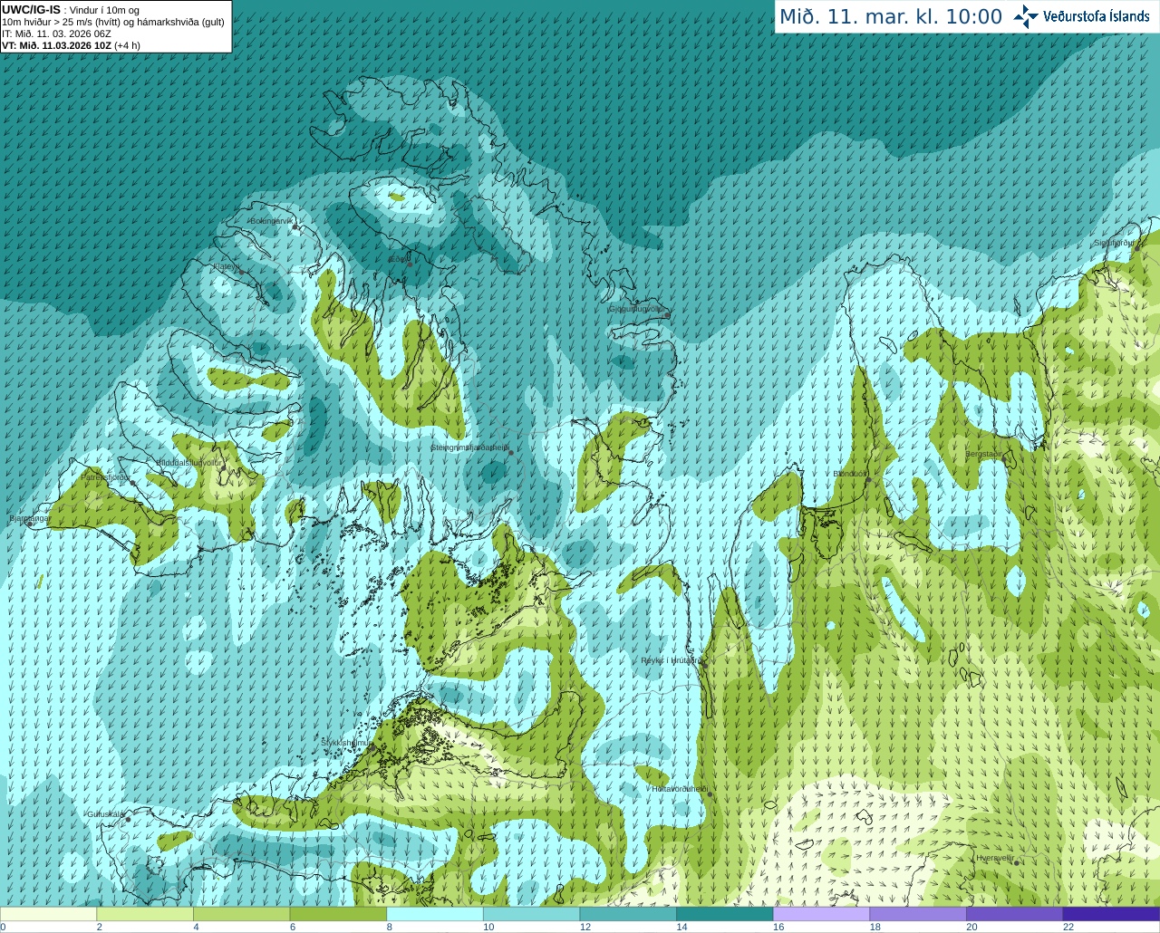Pick the 0–2 m/s pale yellow legend swatch
The height and width of the screenshot is (933, 1160).
(x=48, y=914)
